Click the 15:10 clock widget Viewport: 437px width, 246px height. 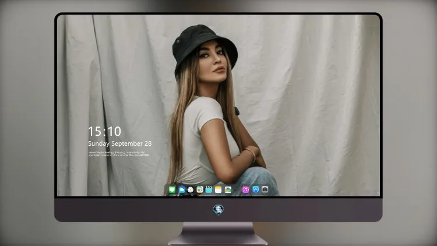[104, 131]
